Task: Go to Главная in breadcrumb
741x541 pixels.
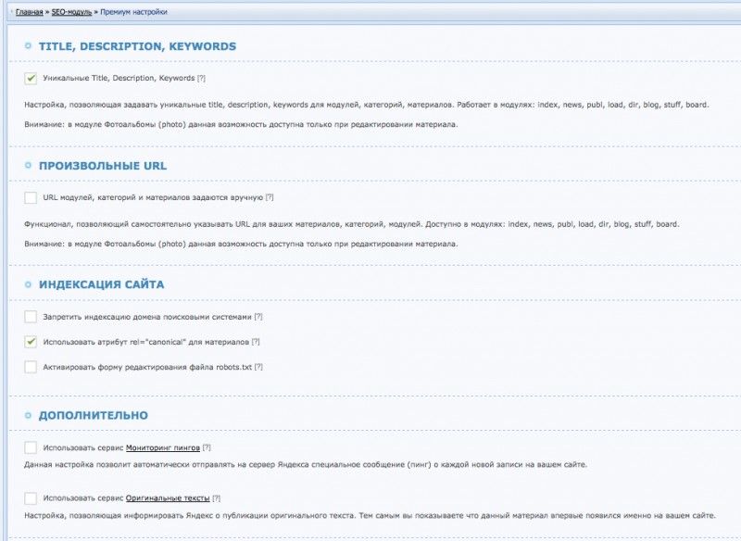Action: coord(30,13)
